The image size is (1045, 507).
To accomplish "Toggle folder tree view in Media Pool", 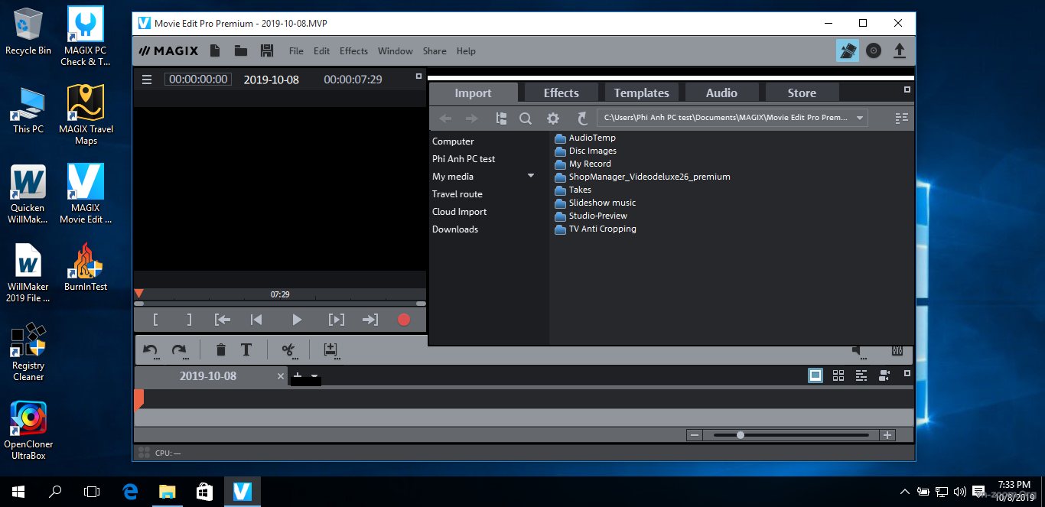I will [501, 119].
